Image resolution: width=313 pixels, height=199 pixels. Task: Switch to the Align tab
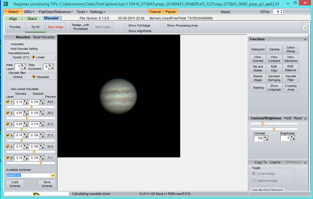(13, 19)
